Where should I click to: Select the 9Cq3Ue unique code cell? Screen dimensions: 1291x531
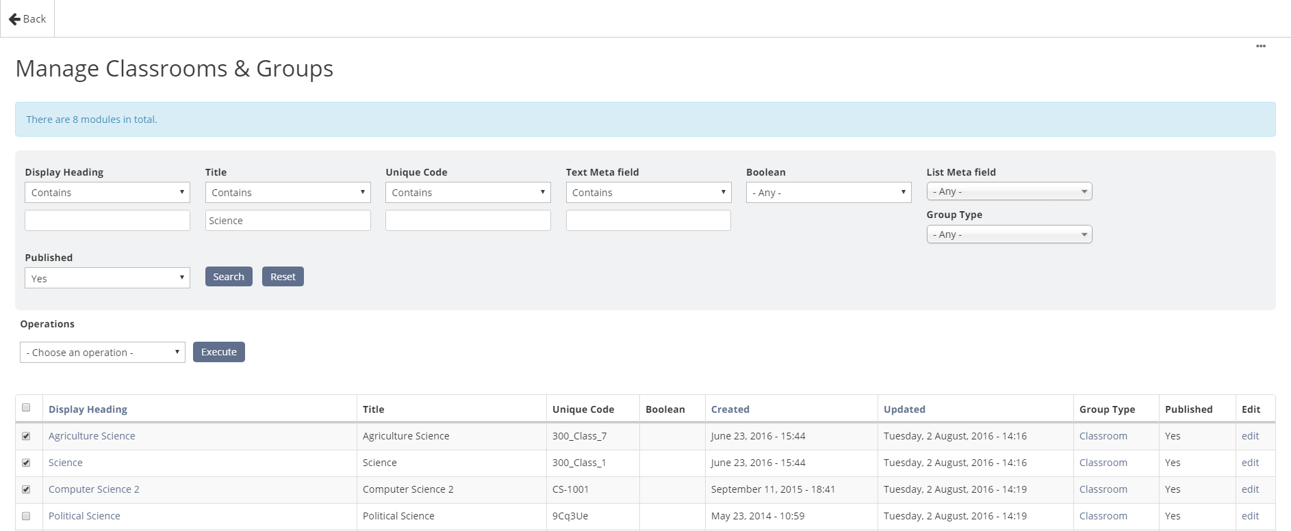pos(593,516)
